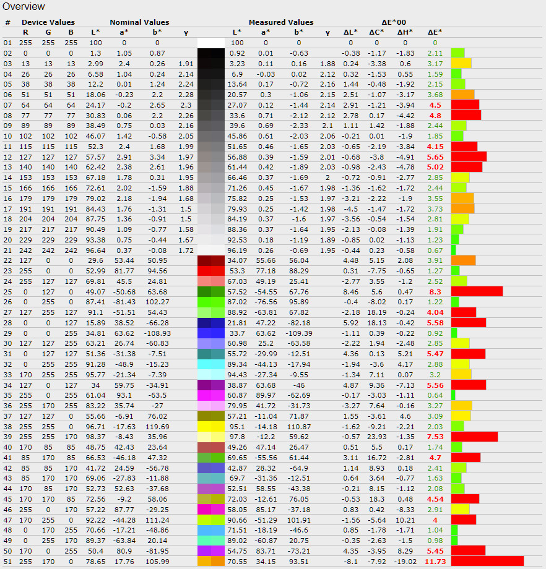Click the ΔH* column header
This screenshot has width=546, height=569.
405,32
